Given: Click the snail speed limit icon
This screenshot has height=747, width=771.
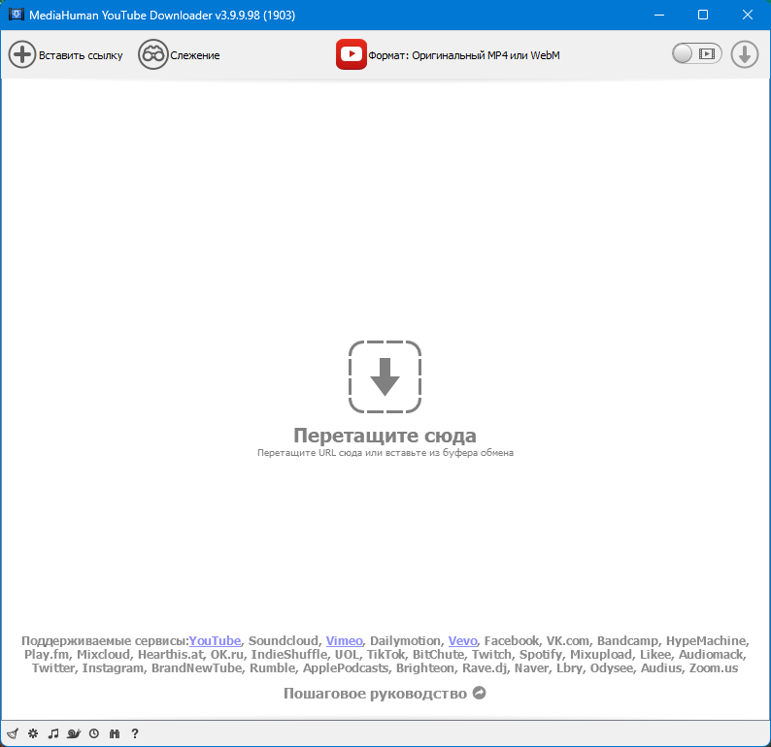Looking at the screenshot, I should click(74, 733).
